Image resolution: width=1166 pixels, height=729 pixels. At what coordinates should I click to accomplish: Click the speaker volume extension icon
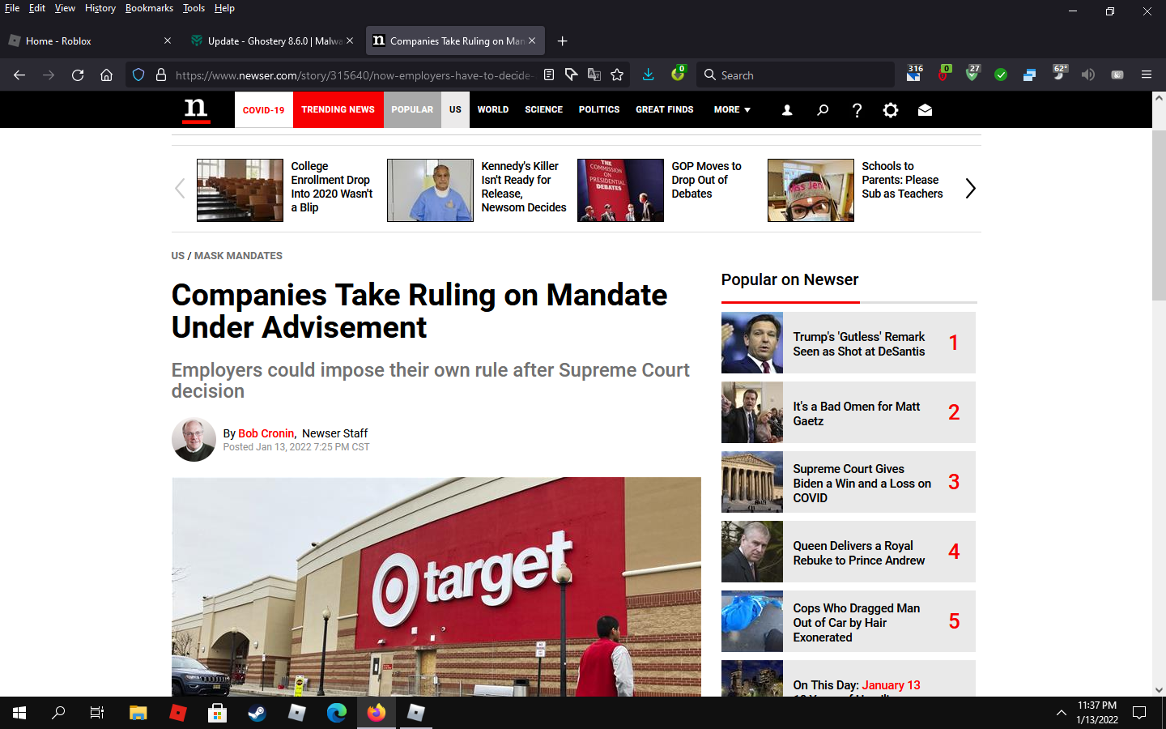pyautogui.click(x=1088, y=75)
